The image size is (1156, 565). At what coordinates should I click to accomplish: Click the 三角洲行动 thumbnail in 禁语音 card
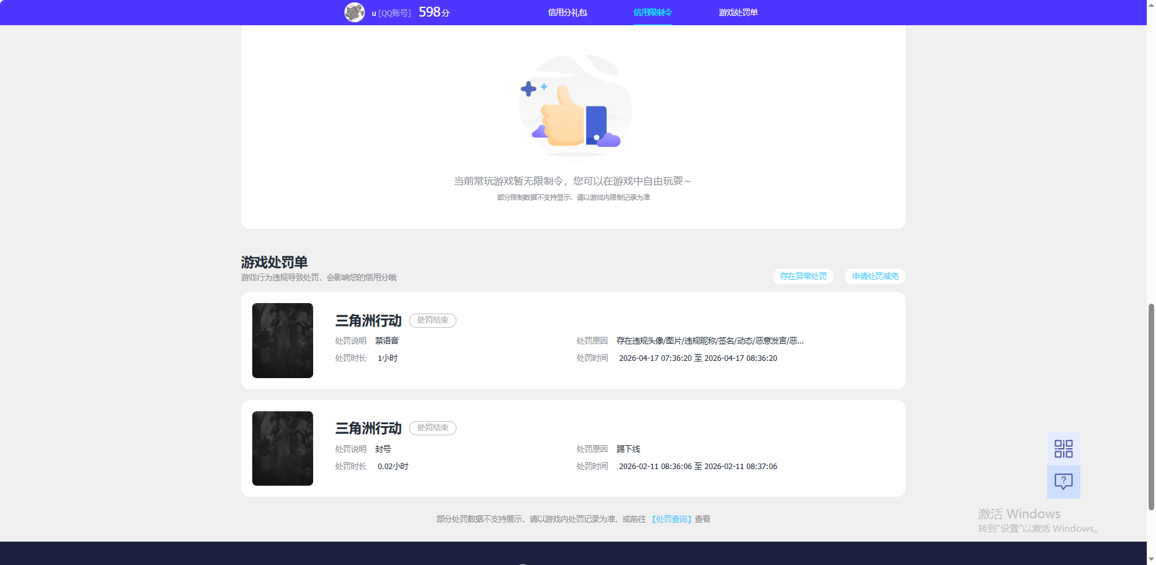point(282,341)
